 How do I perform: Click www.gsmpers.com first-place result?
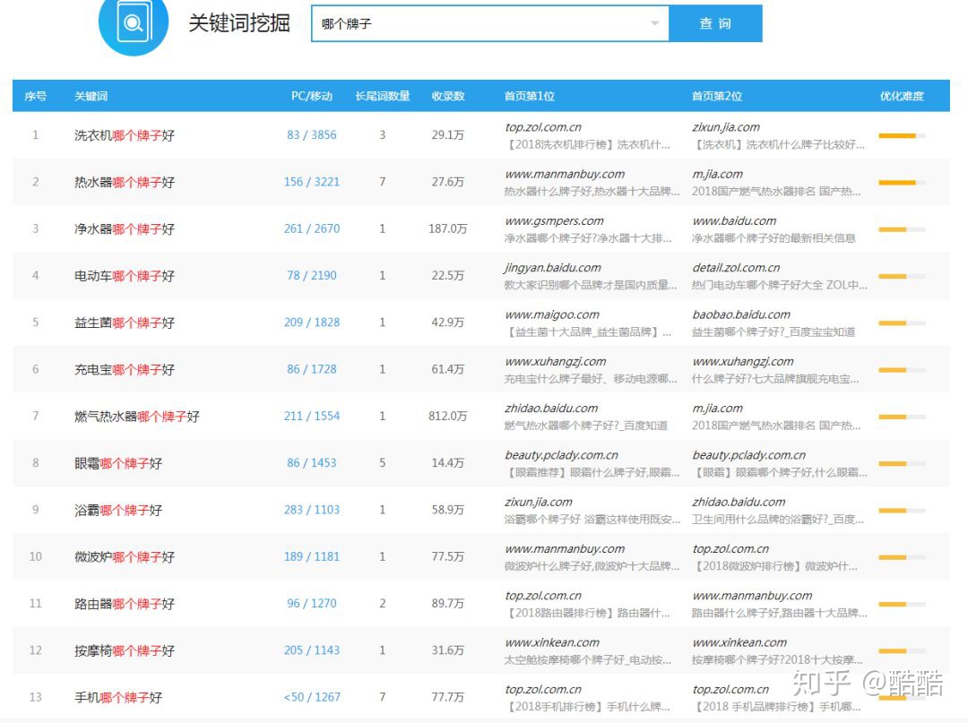coord(555,221)
